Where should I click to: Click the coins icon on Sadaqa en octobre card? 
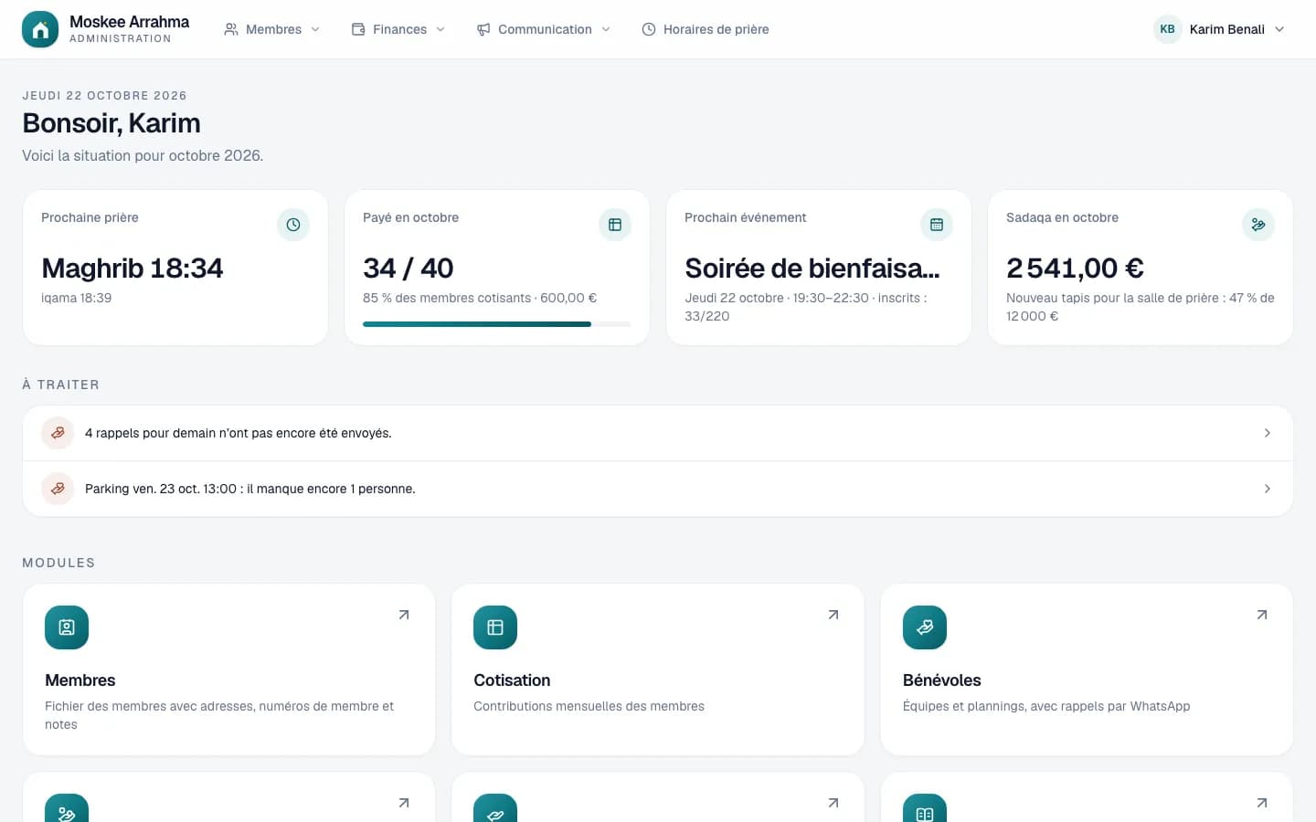coord(1258,225)
